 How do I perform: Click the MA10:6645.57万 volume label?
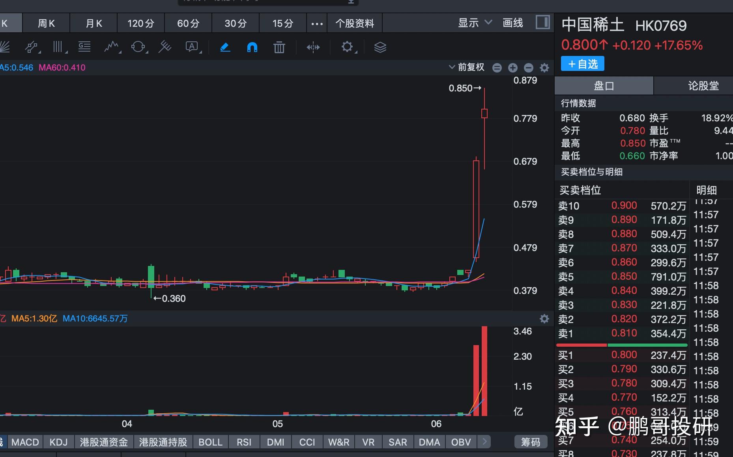pos(95,318)
